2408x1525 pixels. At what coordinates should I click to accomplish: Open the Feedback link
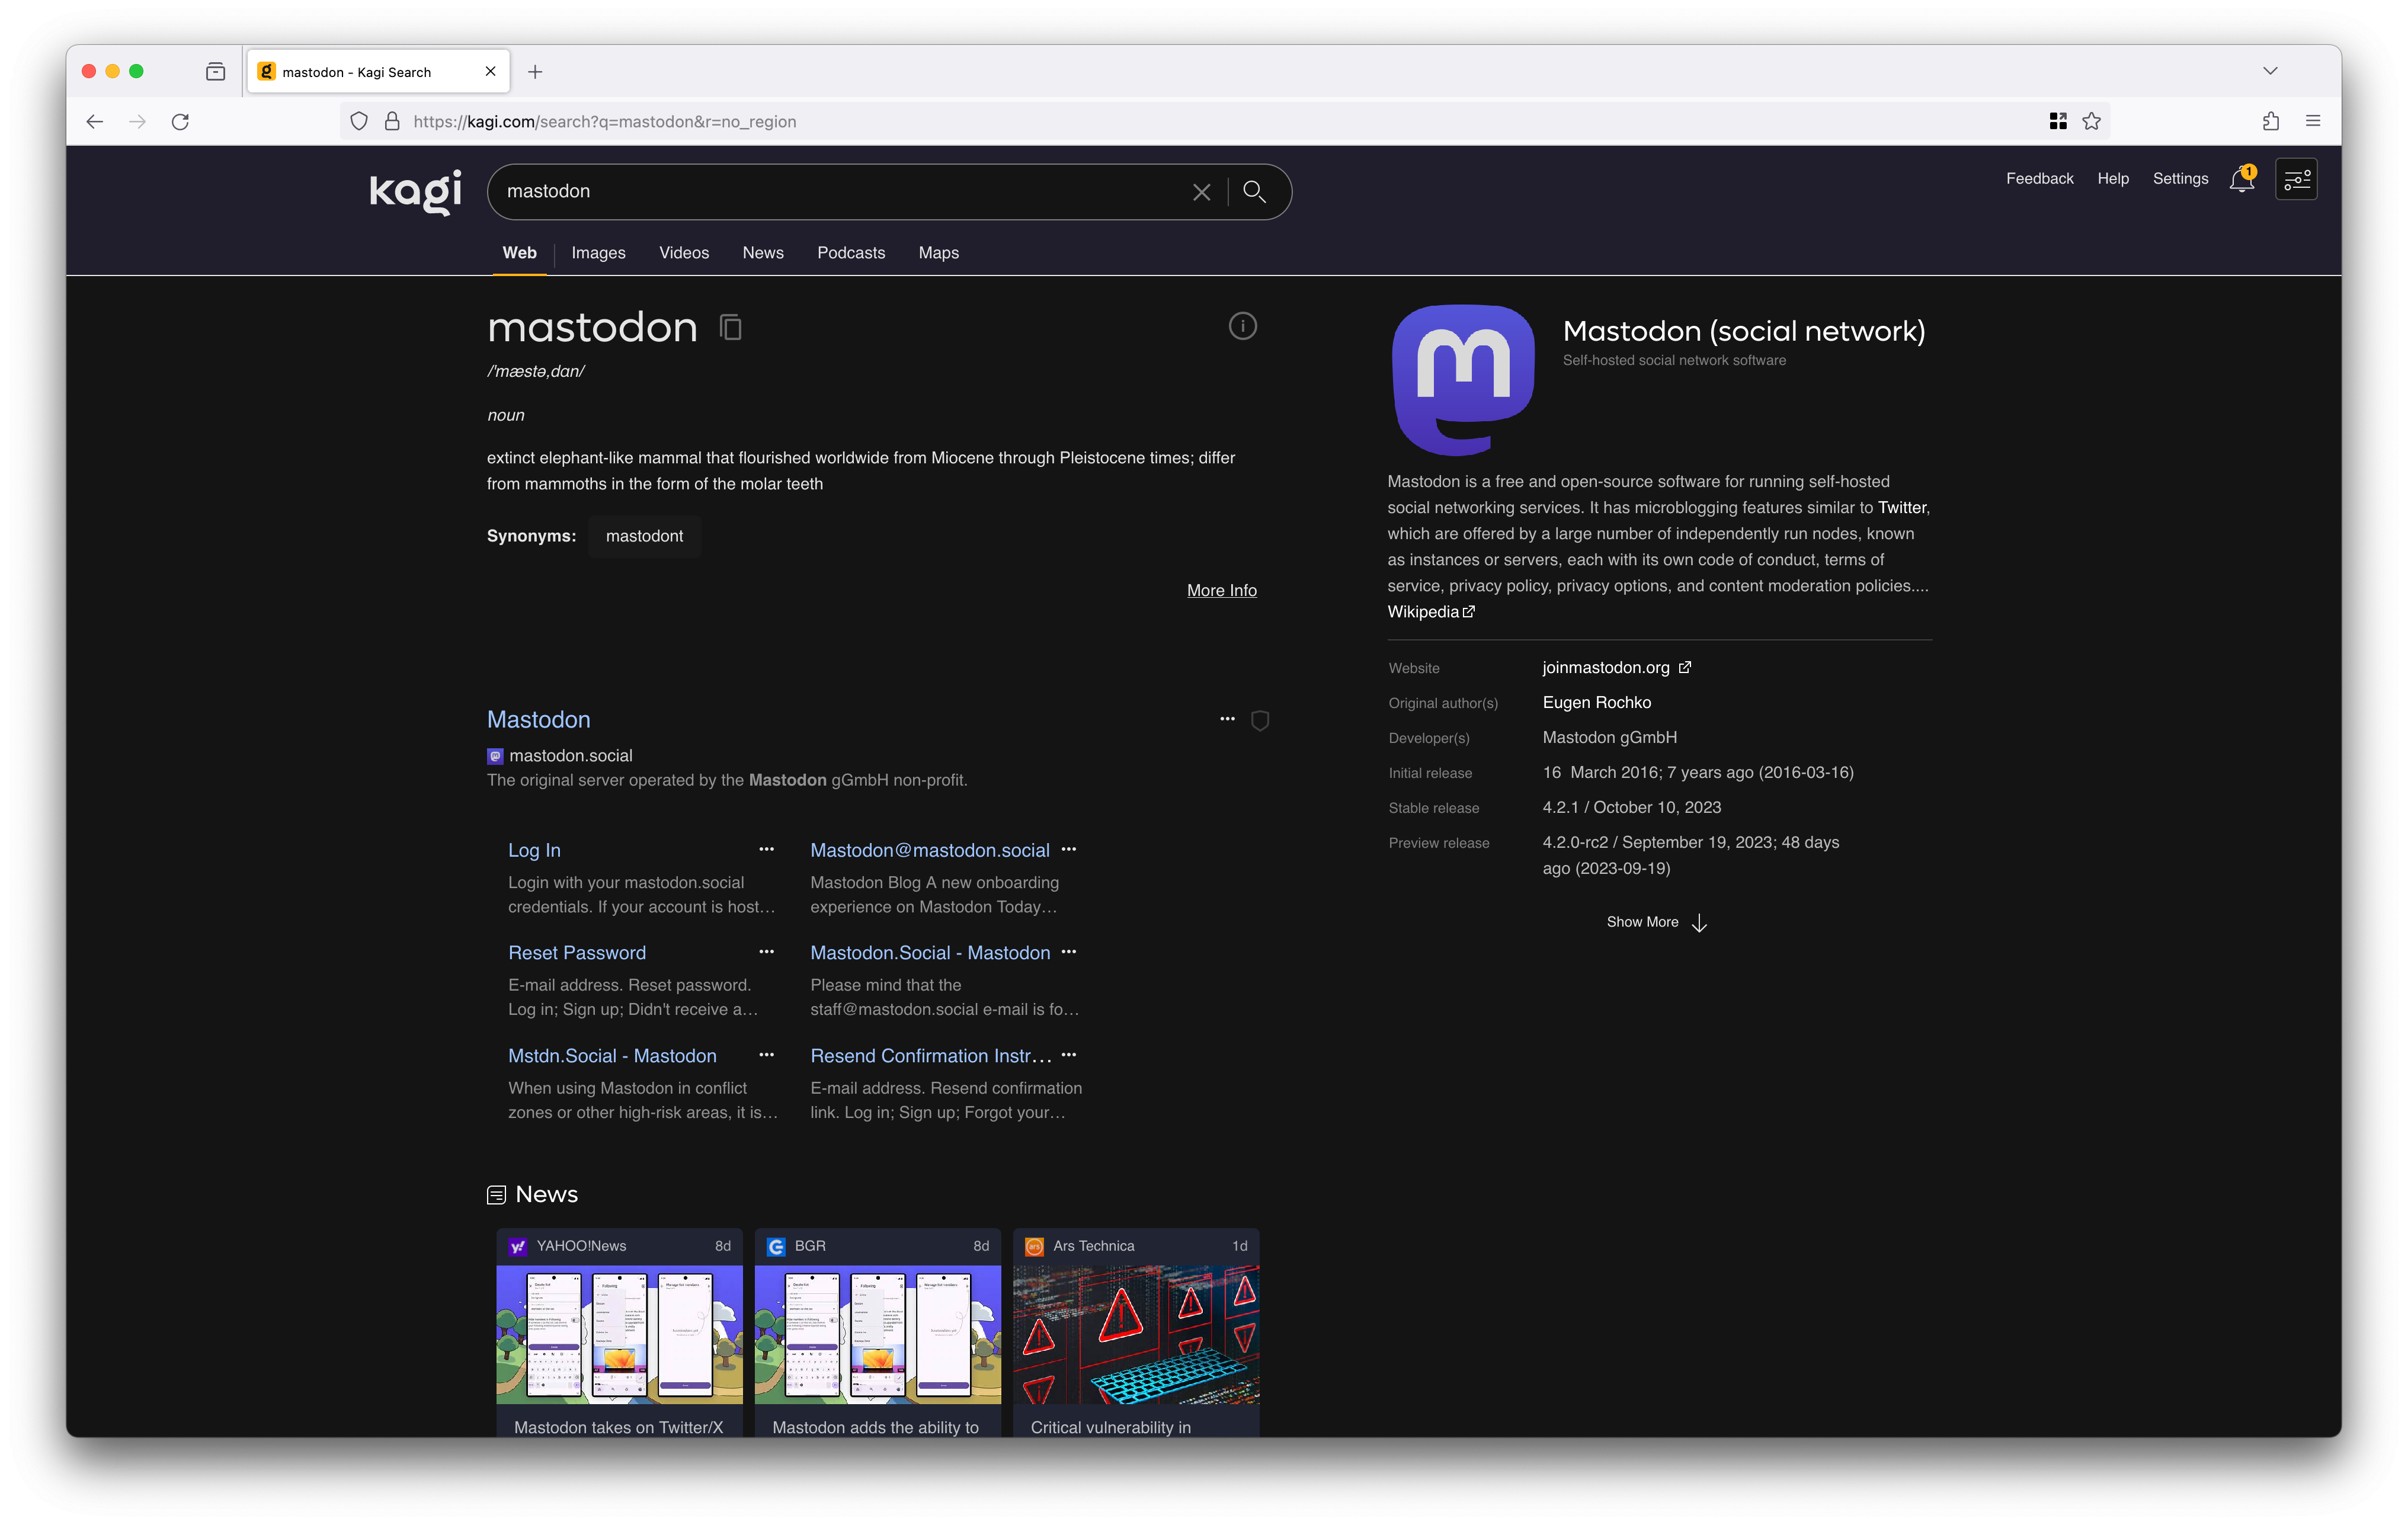(2039, 179)
